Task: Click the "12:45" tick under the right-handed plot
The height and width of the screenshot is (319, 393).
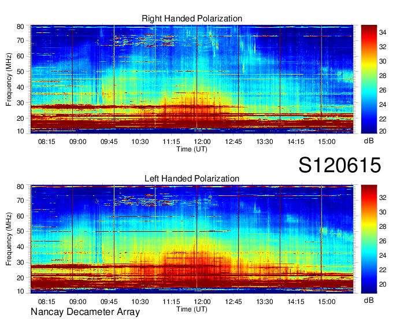Action: 233,142
